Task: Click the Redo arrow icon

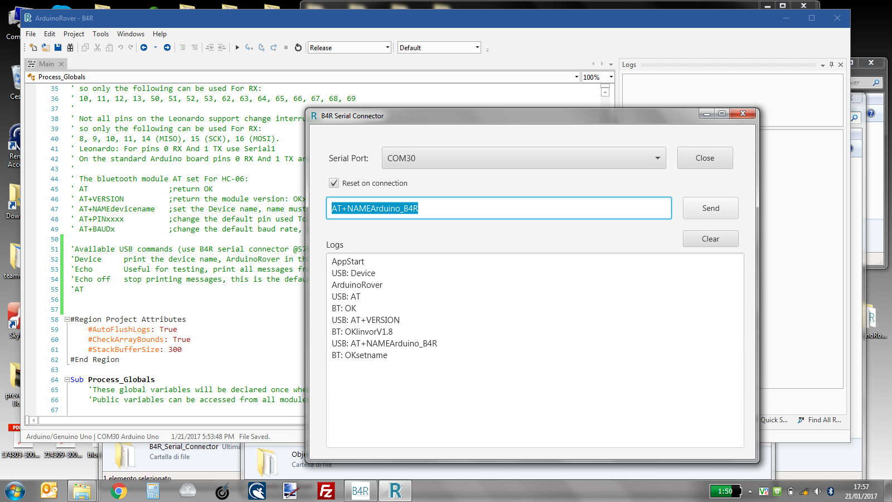Action: tap(131, 47)
